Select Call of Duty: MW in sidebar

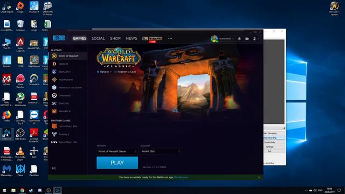pyautogui.click(x=68, y=142)
